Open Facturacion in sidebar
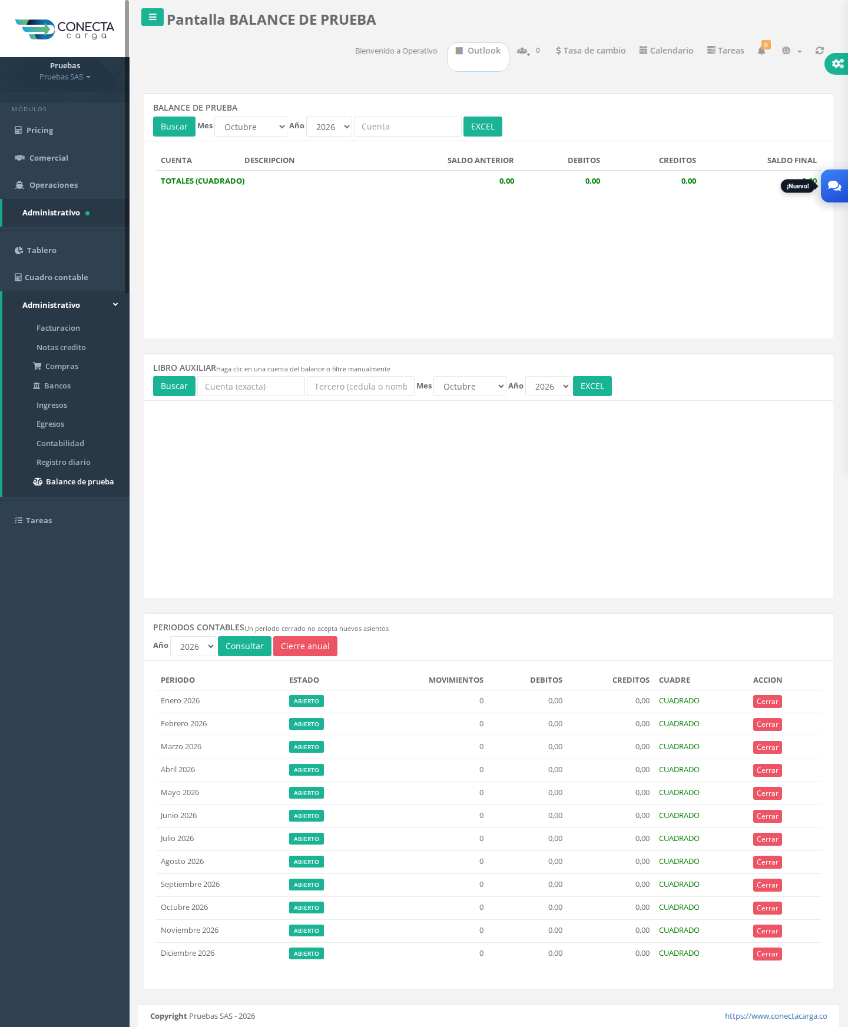This screenshot has height=1027, width=848. (x=58, y=328)
